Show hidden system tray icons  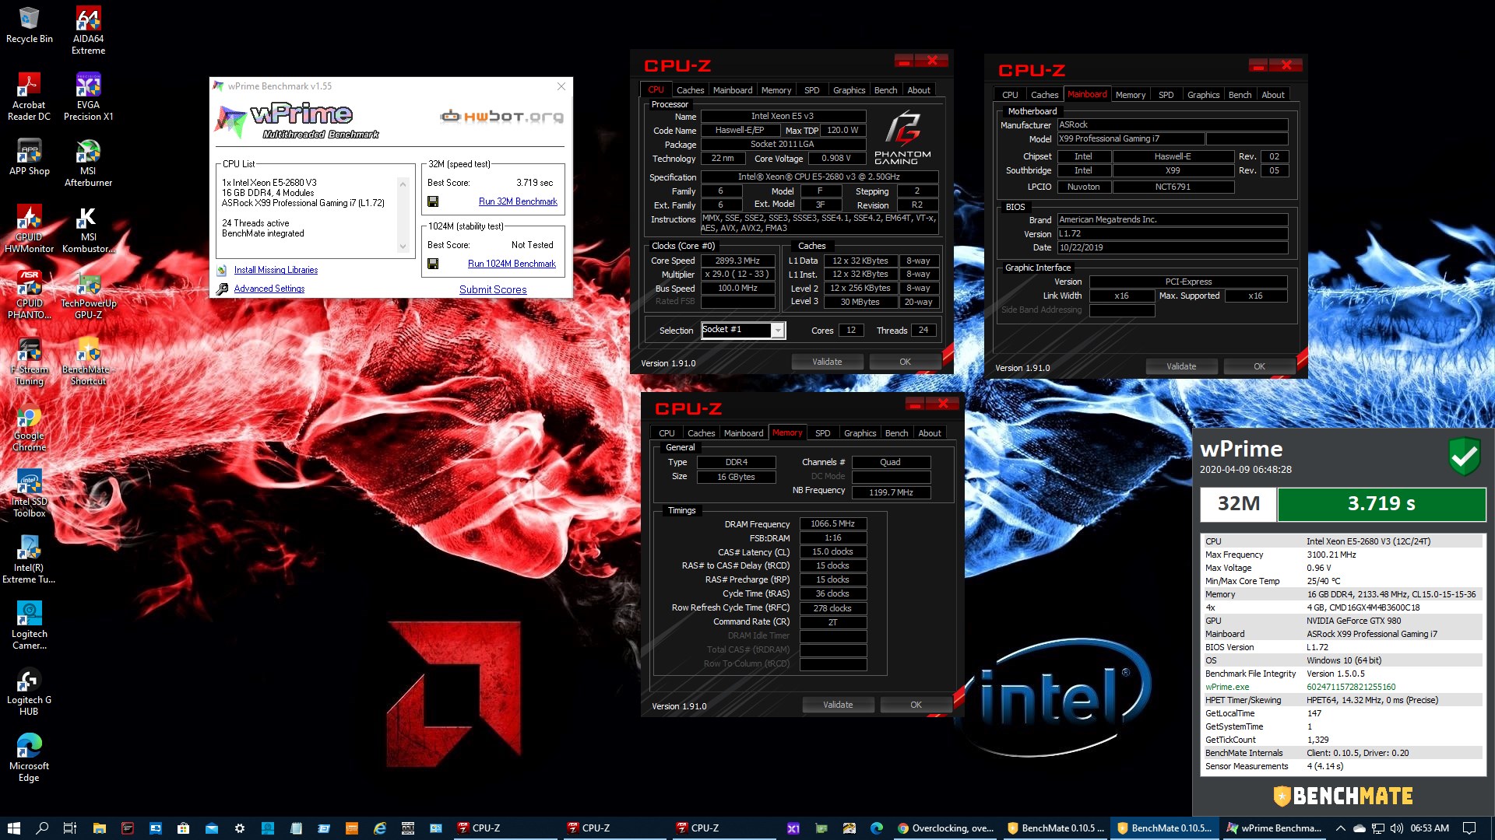tap(1340, 828)
